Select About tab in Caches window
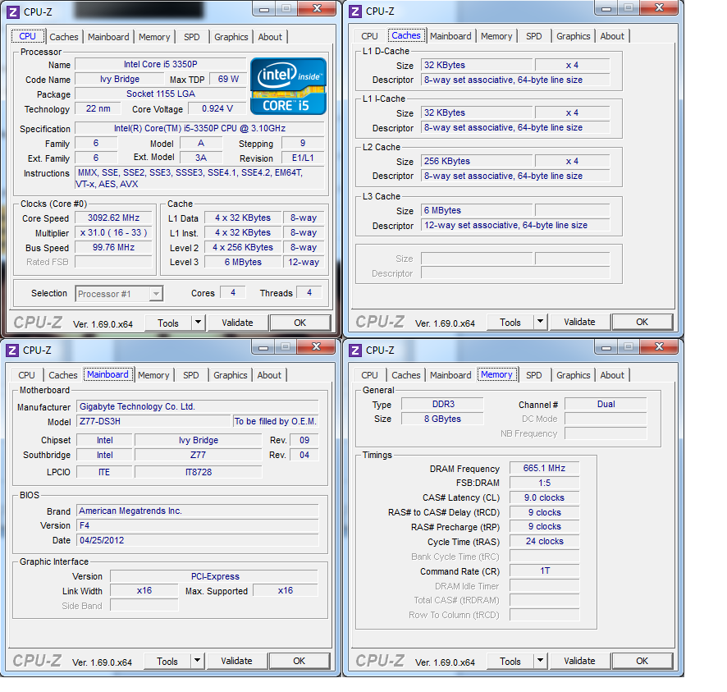Image resolution: width=727 pixels, height=692 pixels. (612, 36)
